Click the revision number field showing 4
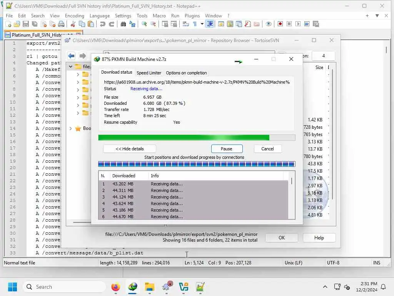 [x=323, y=56]
